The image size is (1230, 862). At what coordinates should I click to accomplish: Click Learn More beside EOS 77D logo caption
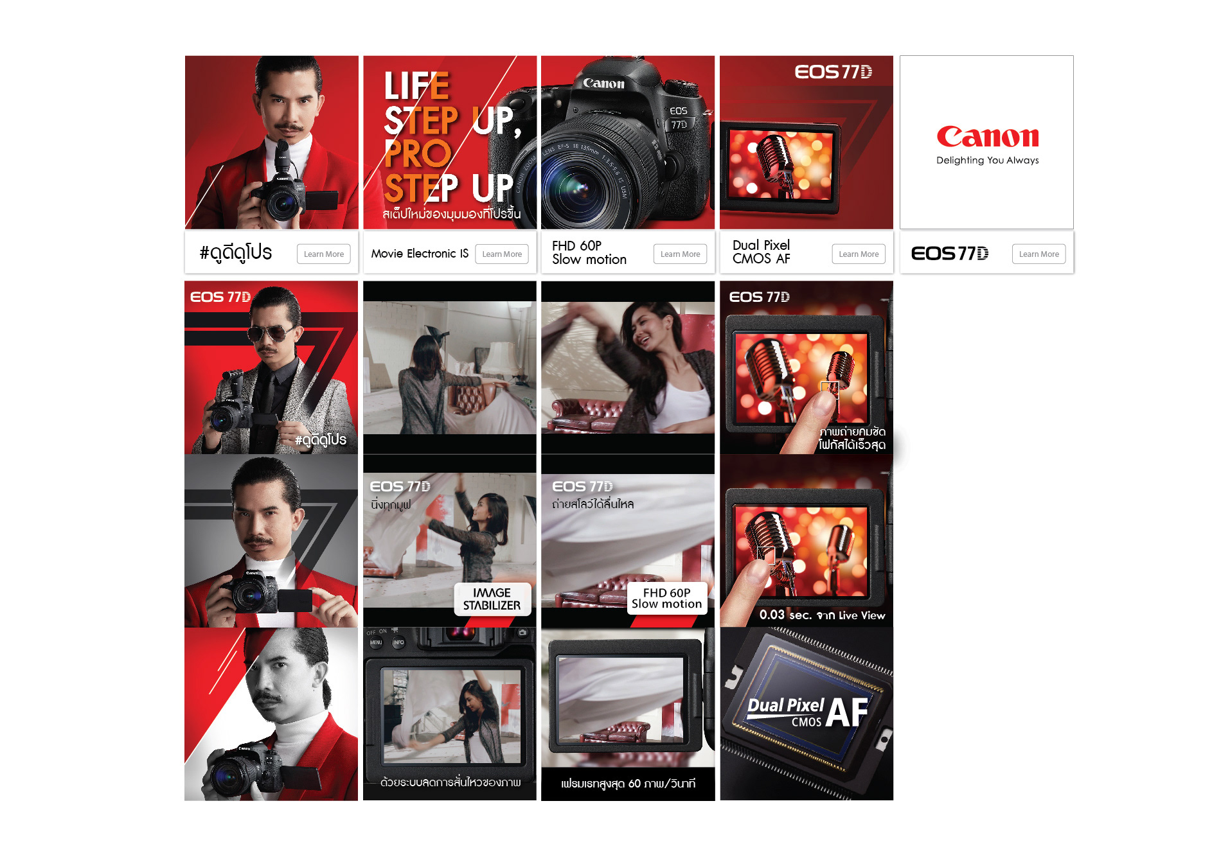click(x=1039, y=254)
